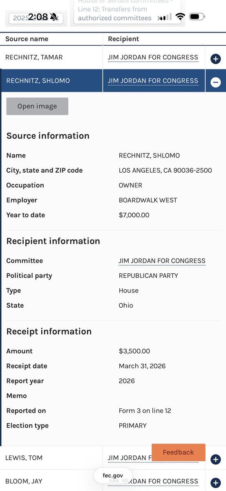Tap the battery status icon

click(197, 17)
